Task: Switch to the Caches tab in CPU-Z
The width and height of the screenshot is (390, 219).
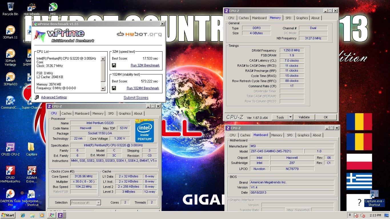Action: (66, 113)
